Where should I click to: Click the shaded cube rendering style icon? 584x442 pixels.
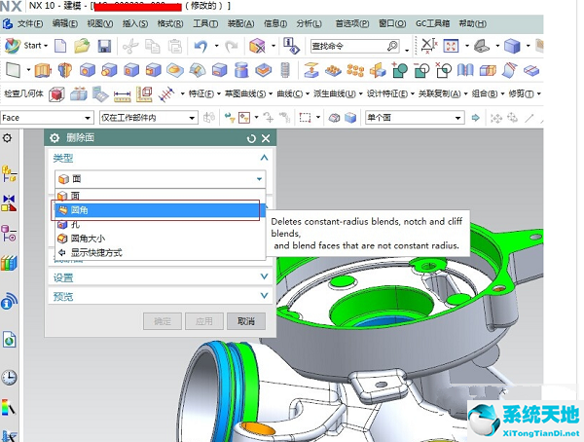pyautogui.click(x=512, y=46)
